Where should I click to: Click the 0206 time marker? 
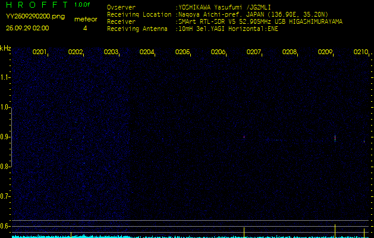click(218, 52)
